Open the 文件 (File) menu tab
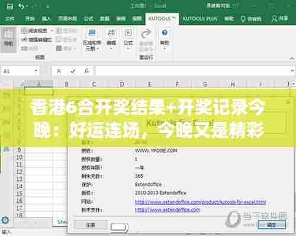296x236 pixels. click(x=9, y=19)
